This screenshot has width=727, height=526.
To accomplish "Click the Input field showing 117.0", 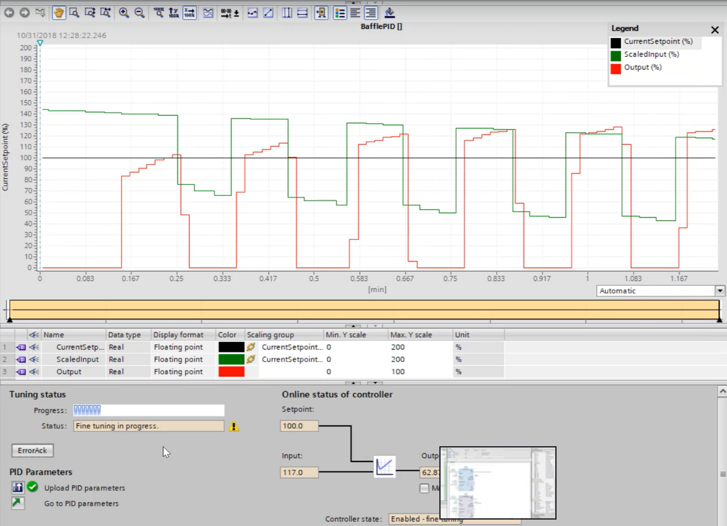I will click(299, 472).
